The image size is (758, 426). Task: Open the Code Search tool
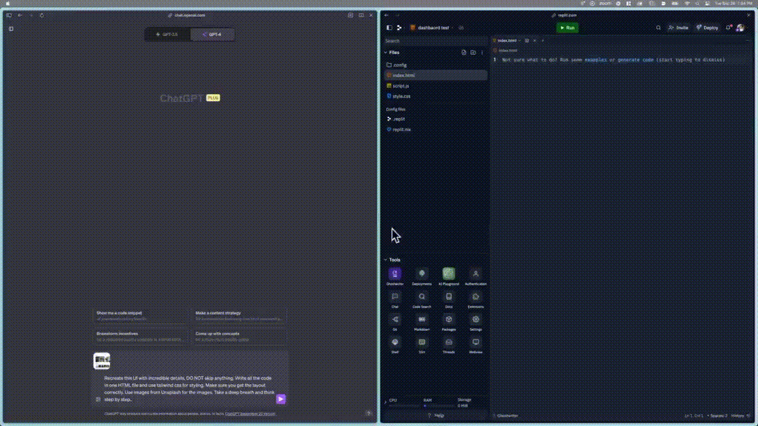click(422, 298)
